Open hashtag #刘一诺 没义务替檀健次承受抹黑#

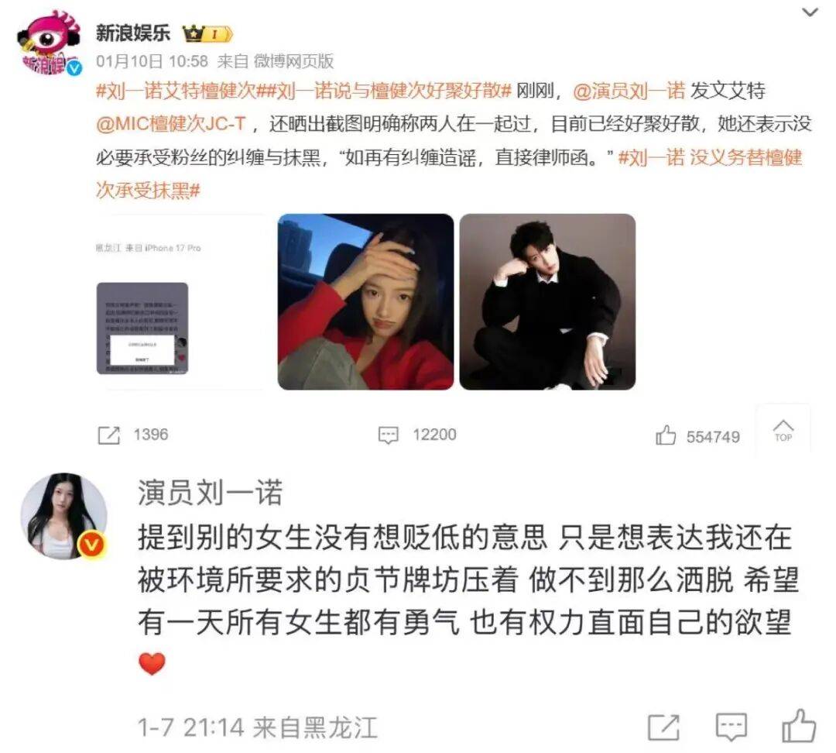tap(449, 174)
